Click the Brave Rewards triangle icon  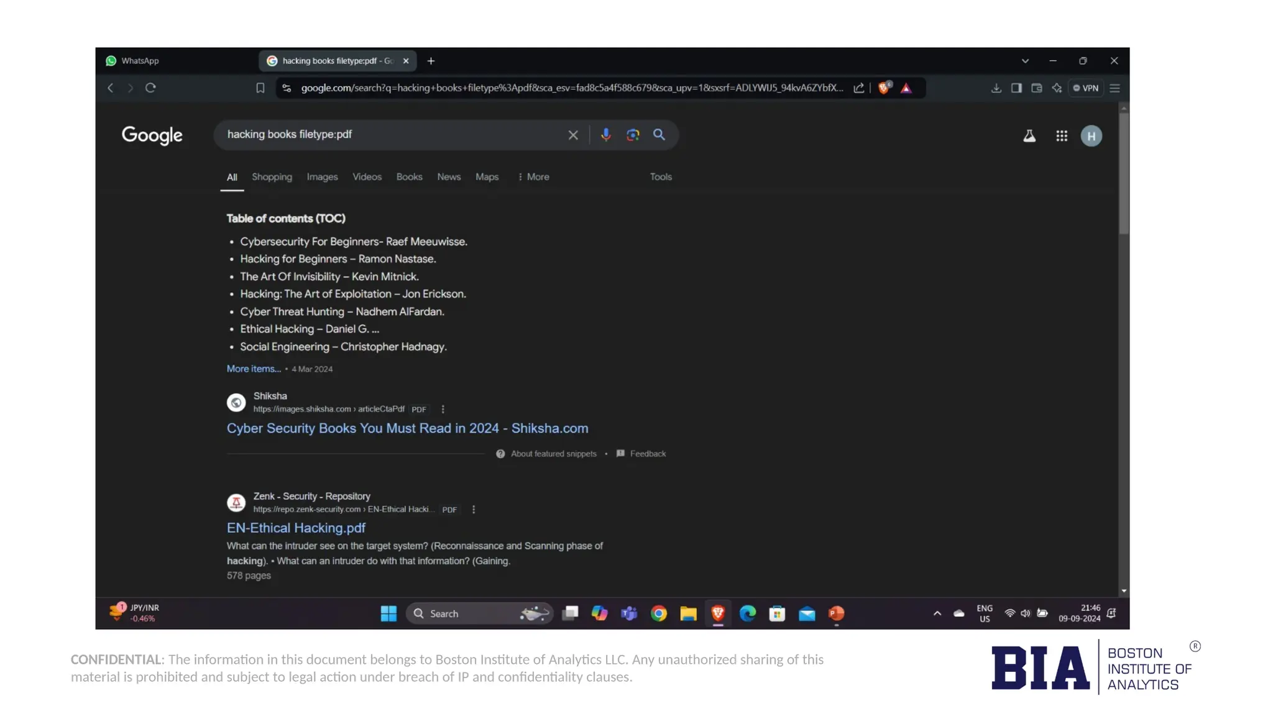click(906, 88)
